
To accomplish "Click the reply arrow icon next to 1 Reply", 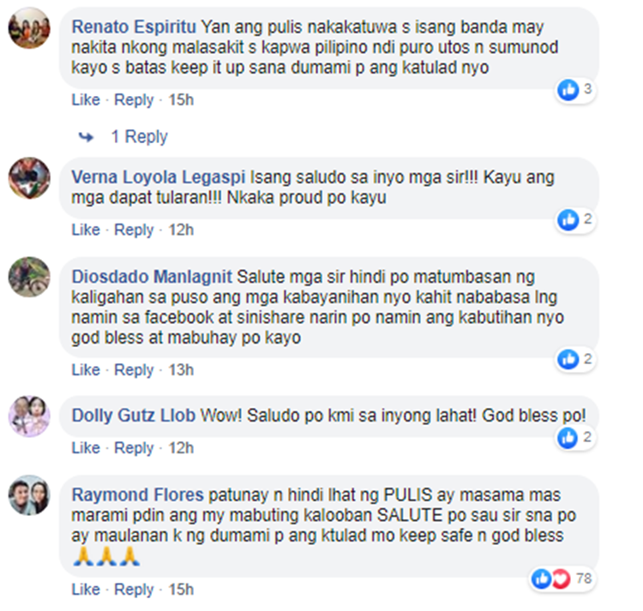I will [86, 137].
